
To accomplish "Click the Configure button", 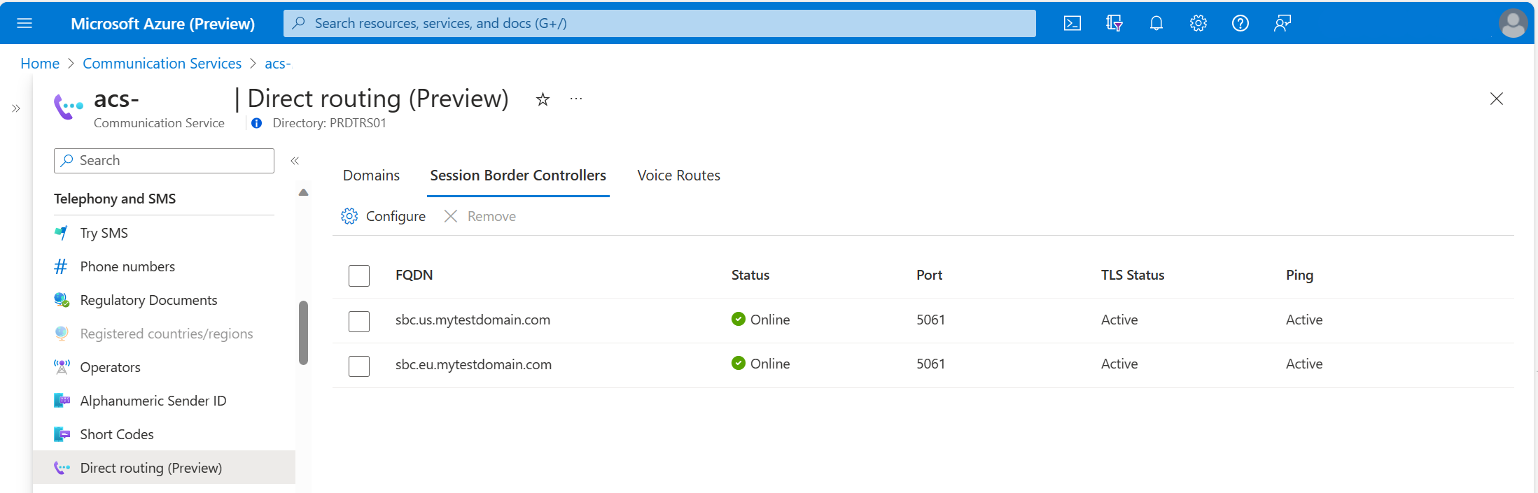I will 383,216.
